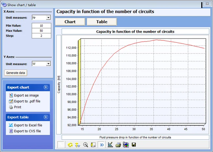
Task: Collapse the Export table panel
Action: [46, 117]
